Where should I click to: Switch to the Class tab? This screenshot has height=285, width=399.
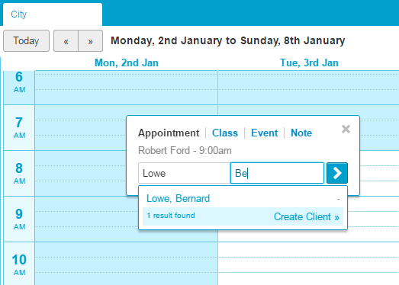coord(225,133)
